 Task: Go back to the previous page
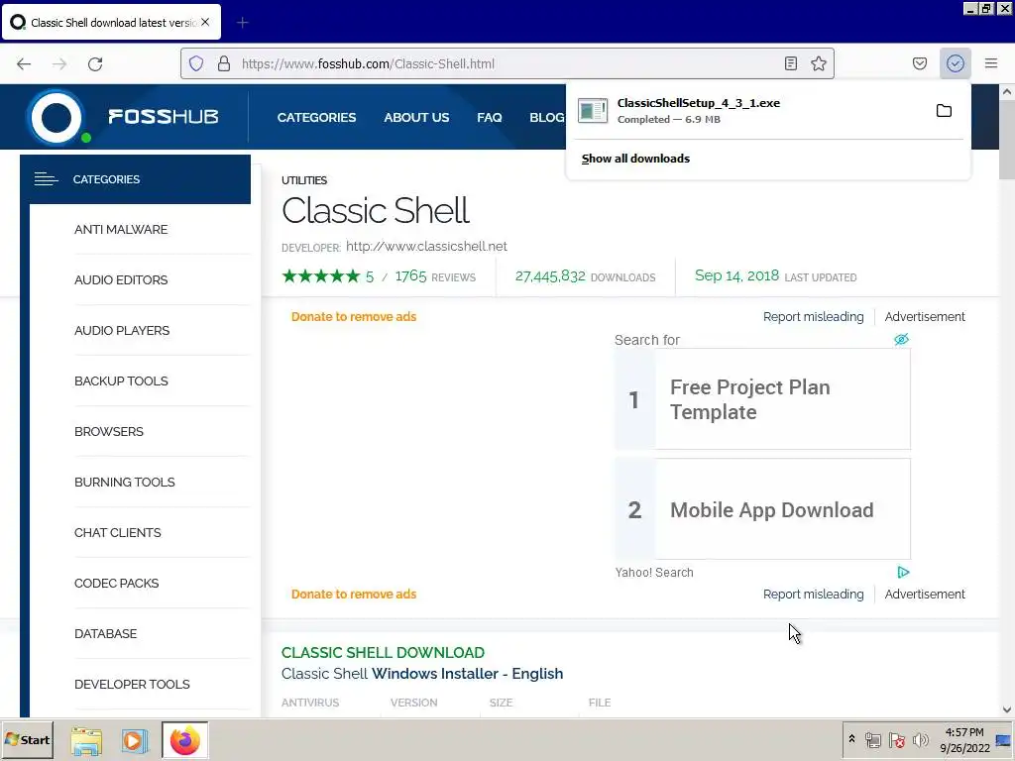pos(24,63)
